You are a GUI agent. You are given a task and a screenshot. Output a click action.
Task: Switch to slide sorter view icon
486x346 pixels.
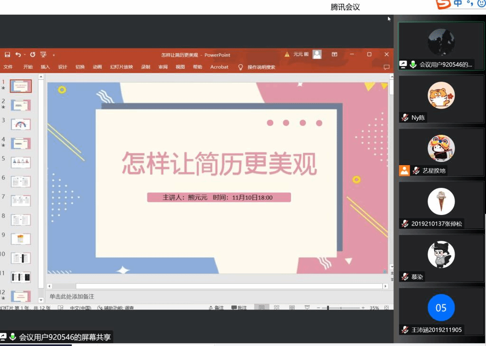[x=276, y=308]
